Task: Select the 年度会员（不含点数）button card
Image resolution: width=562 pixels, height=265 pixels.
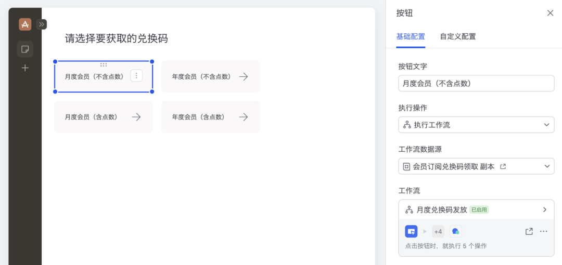Action: 211,76
